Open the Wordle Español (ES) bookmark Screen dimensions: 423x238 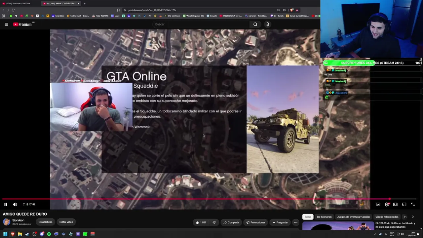click(x=193, y=16)
